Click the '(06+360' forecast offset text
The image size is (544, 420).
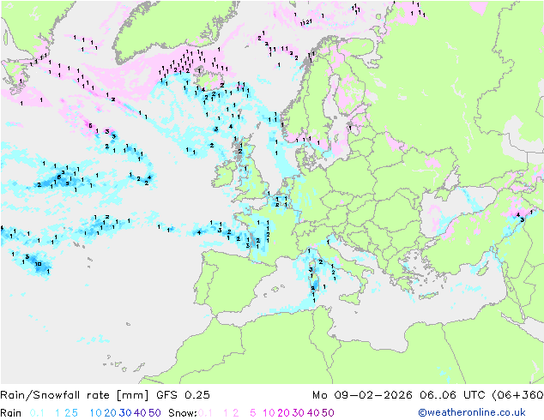pos(517,395)
